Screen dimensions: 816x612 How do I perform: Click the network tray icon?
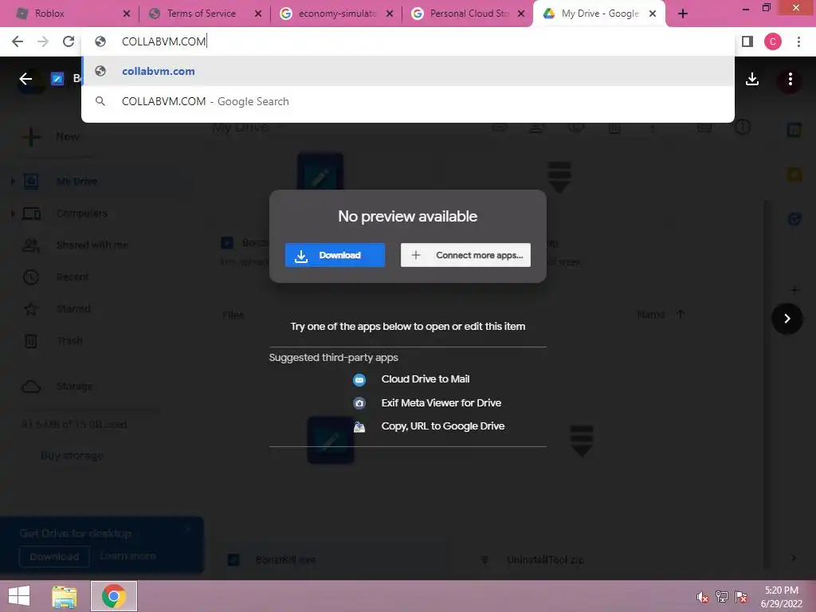point(722,597)
